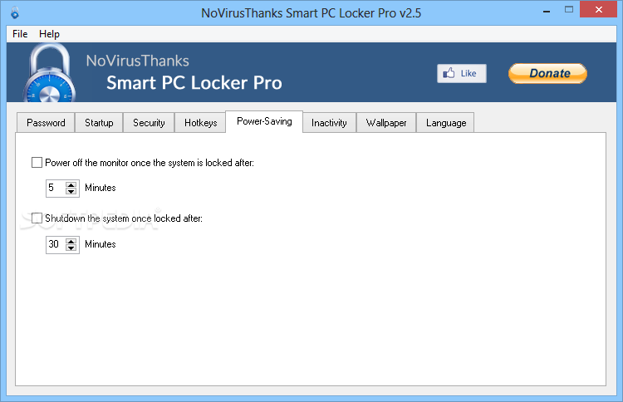Screen dimensions: 623x402
Task: Open the Wallpaper tab
Action: click(385, 123)
